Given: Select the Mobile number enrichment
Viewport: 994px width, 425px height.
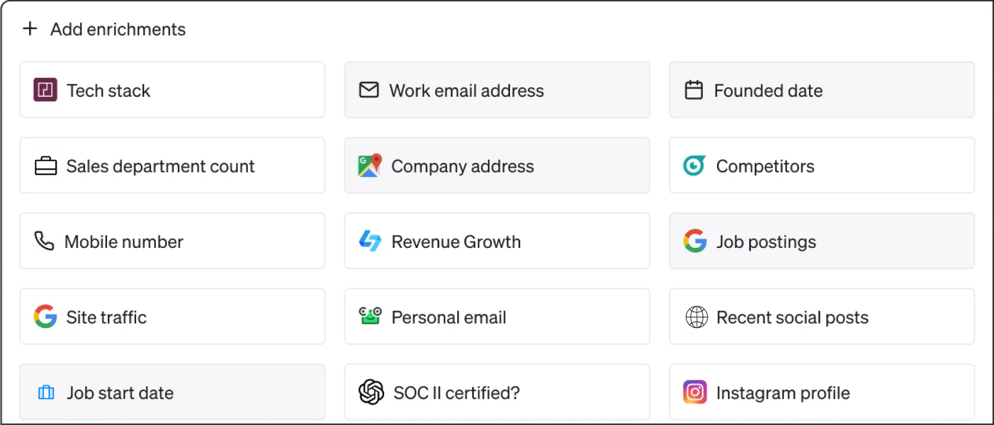Looking at the screenshot, I should click(172, 241).
